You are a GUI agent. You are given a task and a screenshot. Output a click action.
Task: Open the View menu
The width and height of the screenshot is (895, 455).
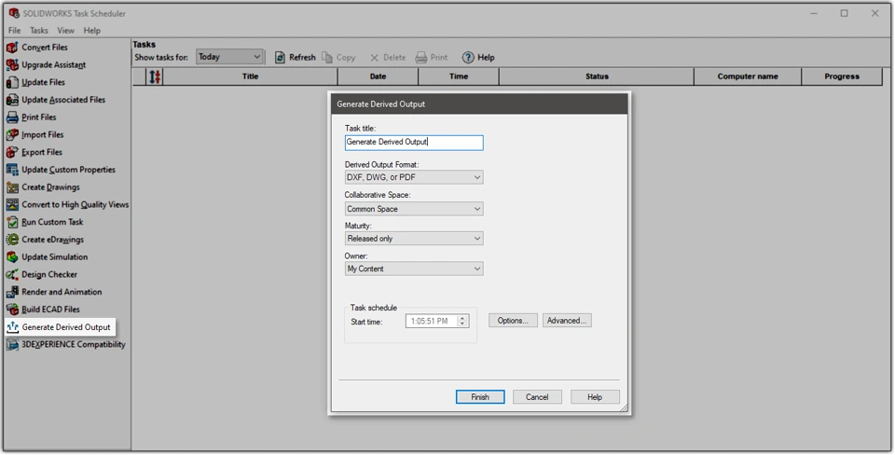tap(65, 30)
